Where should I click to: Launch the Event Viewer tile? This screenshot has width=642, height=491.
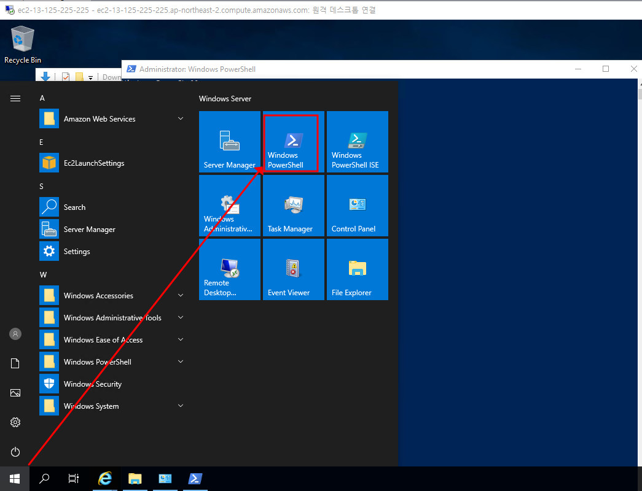[294, 269]
